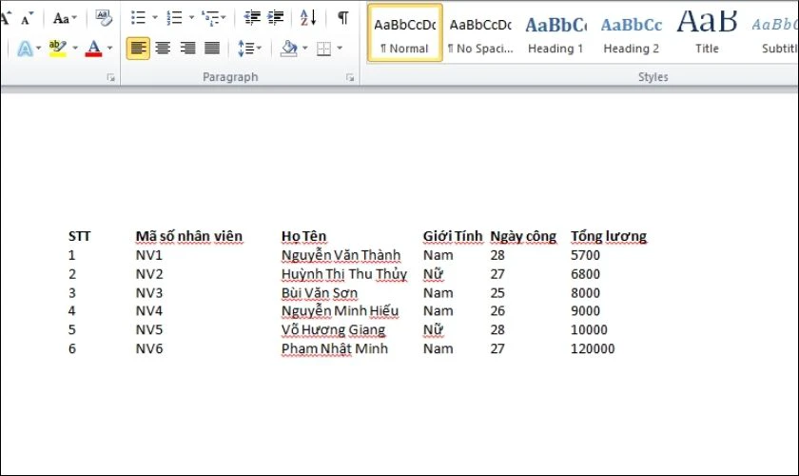This screenshot has height=476, width=799.
Task: Click the Shading paint bucket icon
Action: 289,49
